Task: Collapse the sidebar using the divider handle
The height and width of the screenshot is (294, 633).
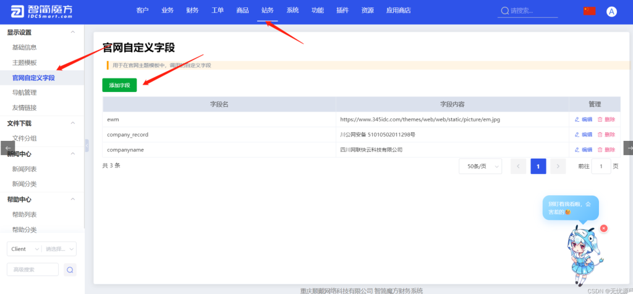Action: [x=87, y=145]
